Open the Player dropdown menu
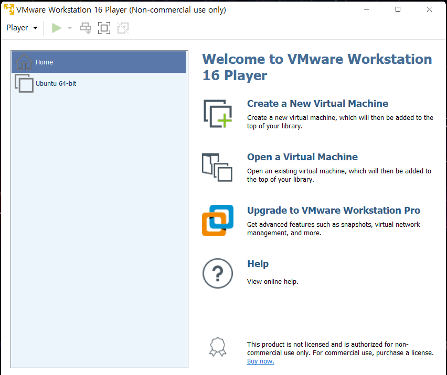Screen dimensions: 447x375 tap(22, 28)
